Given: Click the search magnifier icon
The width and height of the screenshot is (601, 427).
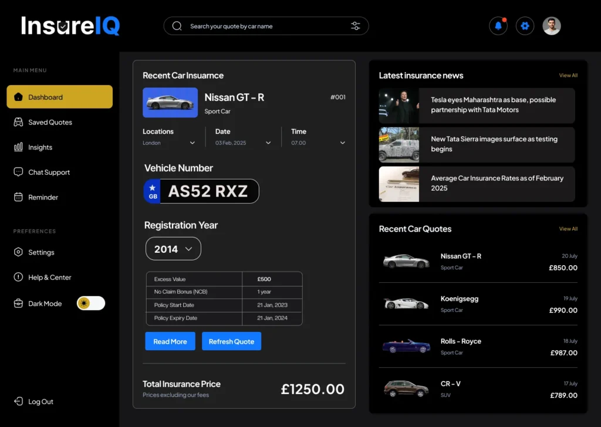Looking at the screenshot, I should click(177, 26).
